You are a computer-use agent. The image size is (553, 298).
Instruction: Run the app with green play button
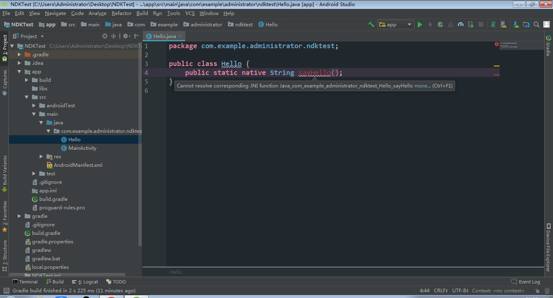click(x=420, y=24)
